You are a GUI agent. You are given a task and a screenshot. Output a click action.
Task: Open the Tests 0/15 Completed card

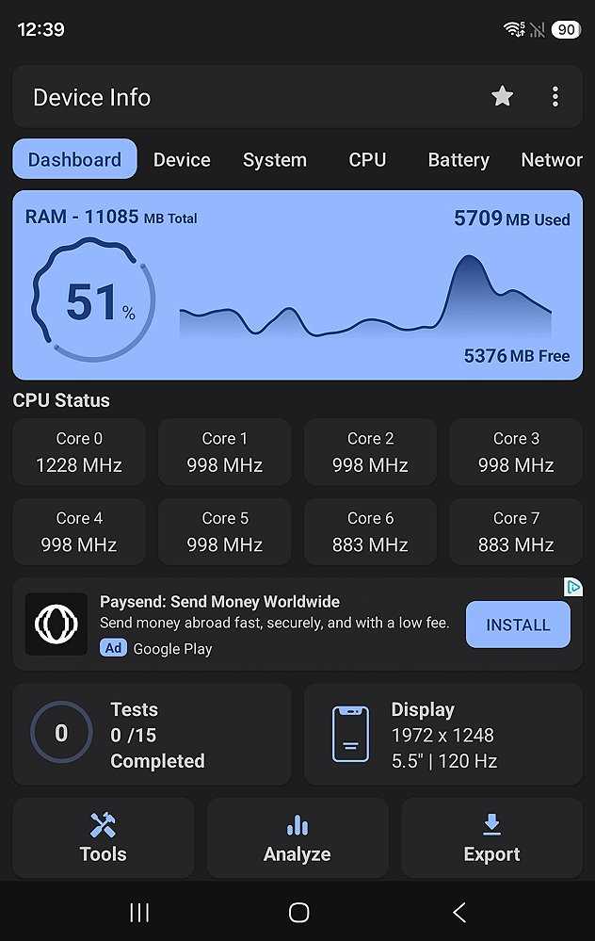click(x=152, y=734)
